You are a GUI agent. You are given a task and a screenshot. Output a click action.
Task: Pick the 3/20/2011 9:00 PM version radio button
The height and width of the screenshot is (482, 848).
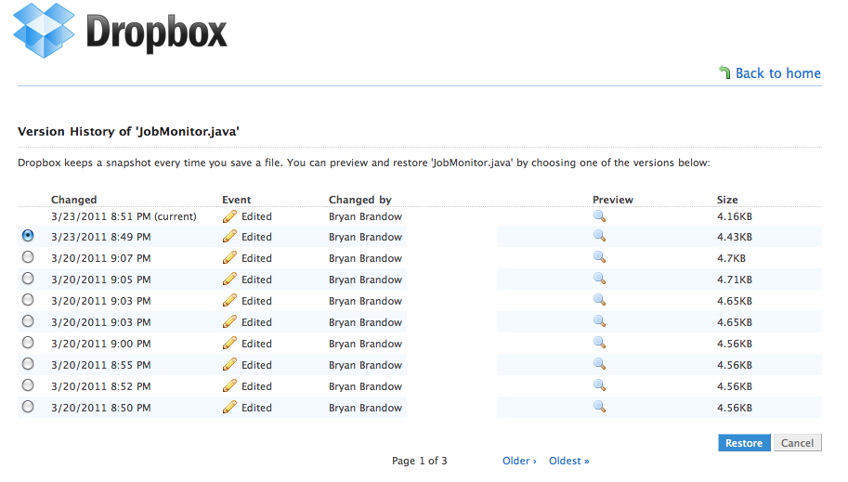click(28, 343)
